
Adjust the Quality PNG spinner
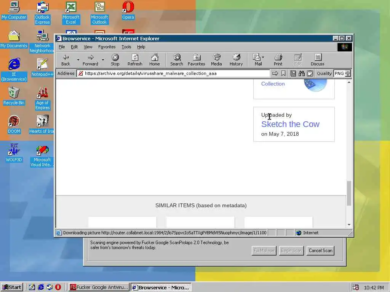click(348, 73)
